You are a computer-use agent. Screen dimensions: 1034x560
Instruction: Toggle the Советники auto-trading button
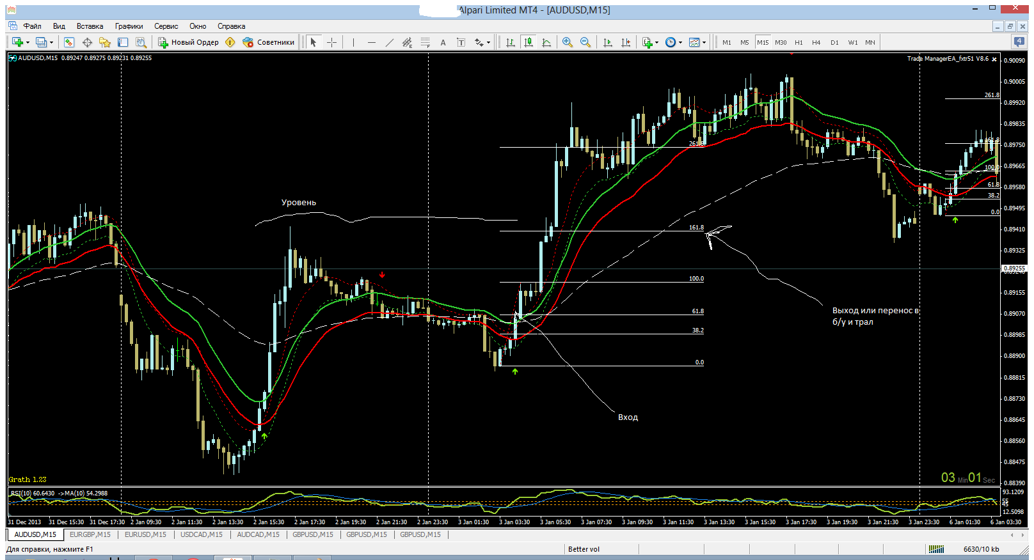pyautogui.click(x=269, y=42)
